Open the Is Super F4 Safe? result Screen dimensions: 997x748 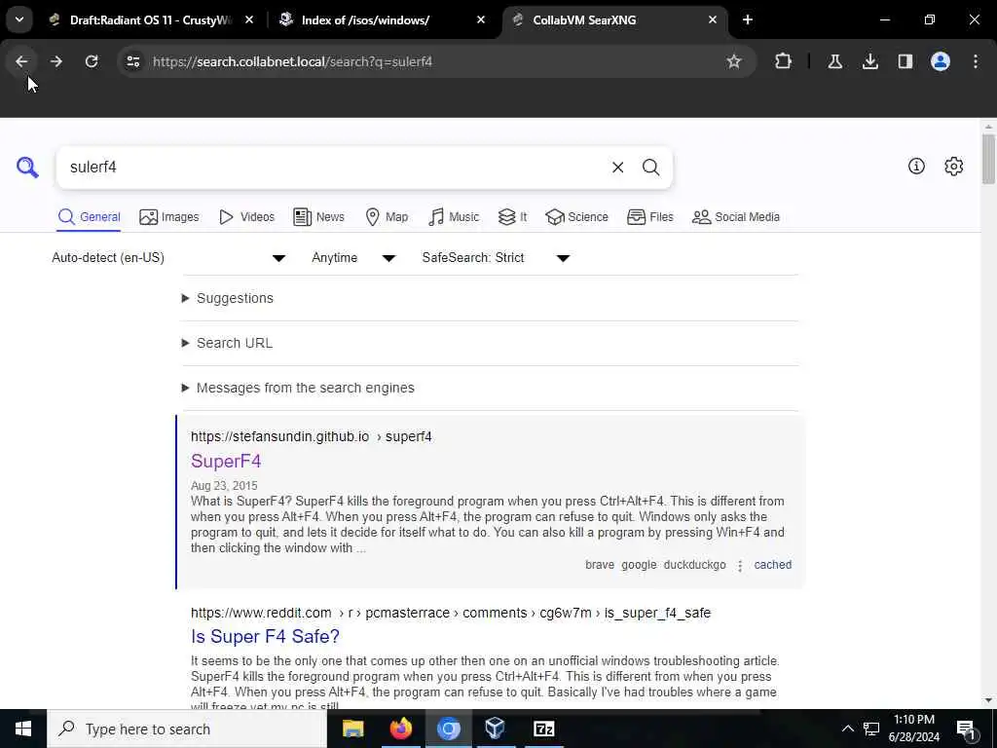coord(265,637)
